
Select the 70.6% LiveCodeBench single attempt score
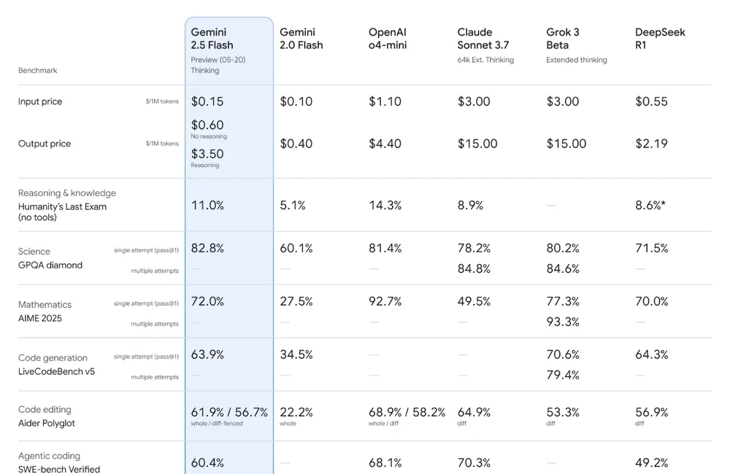point(563,354)
